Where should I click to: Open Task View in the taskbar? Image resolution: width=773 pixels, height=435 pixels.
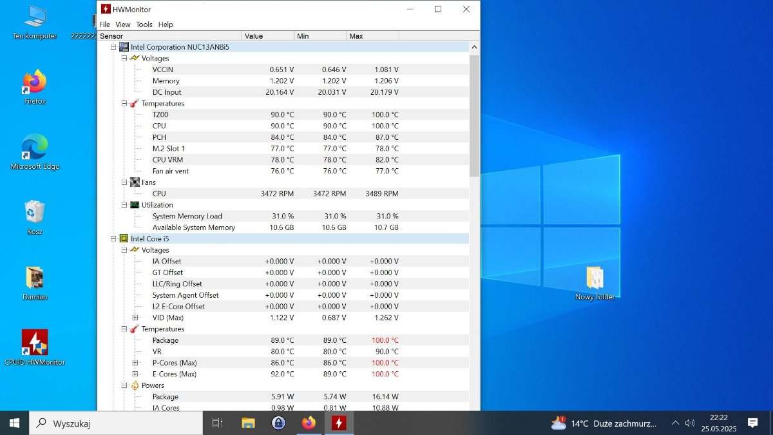[x=217, y=423]
